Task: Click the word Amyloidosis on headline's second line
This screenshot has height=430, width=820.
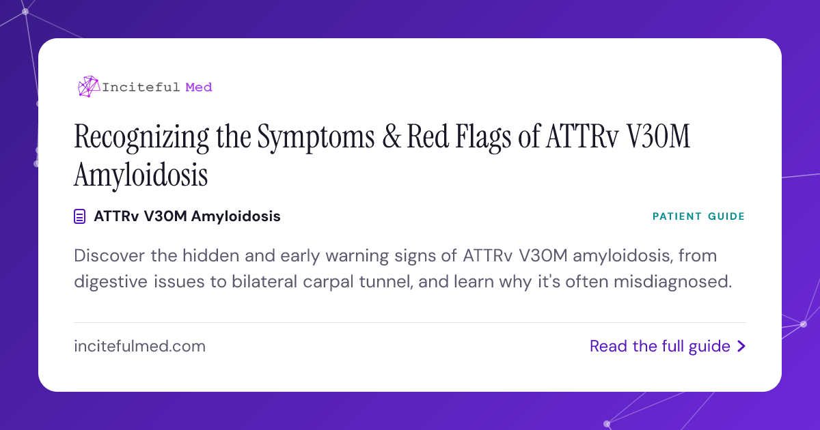Action: tap(141, 175)
